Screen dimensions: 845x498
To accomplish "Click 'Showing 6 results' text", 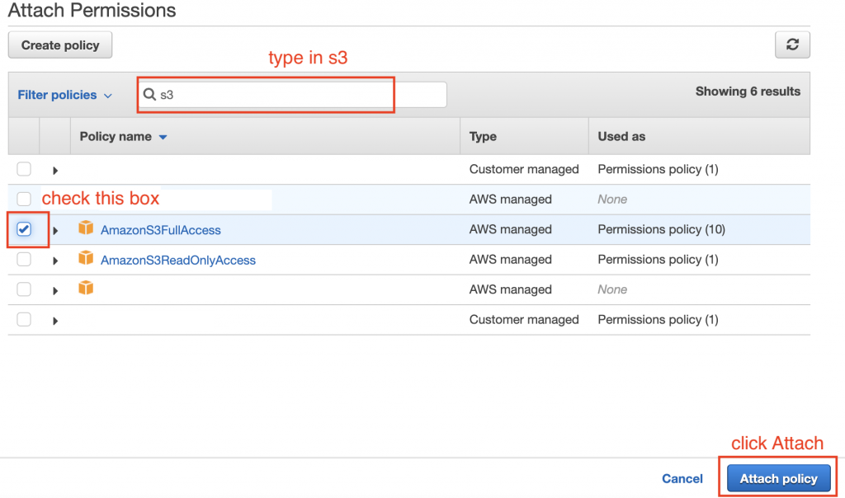I will pyautogui.click(x=748, y=92).
